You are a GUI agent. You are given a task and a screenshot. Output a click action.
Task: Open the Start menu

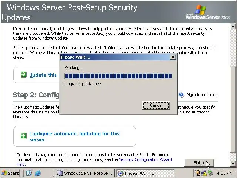click(10, 173)
